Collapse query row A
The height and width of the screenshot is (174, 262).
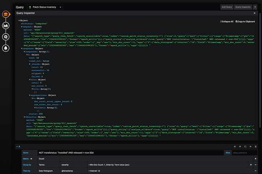pyautogui.click(x=18, y=146)
